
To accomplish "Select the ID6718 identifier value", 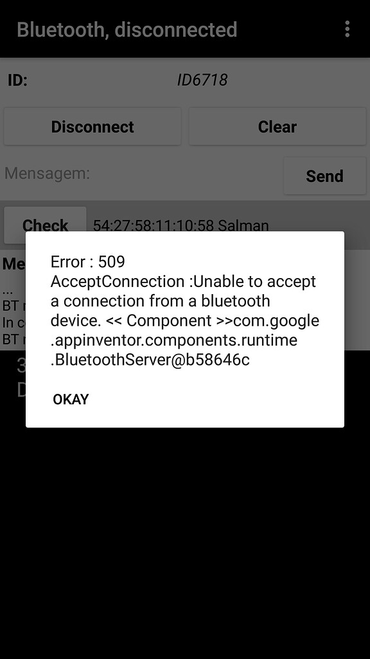I will (x=202, y=80).
